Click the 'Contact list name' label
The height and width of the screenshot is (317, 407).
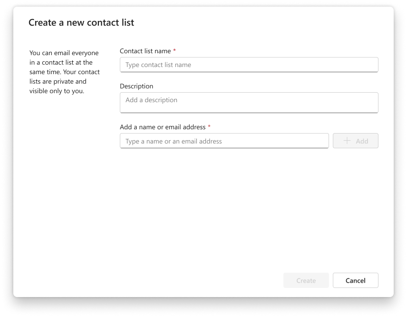point(146,51)
